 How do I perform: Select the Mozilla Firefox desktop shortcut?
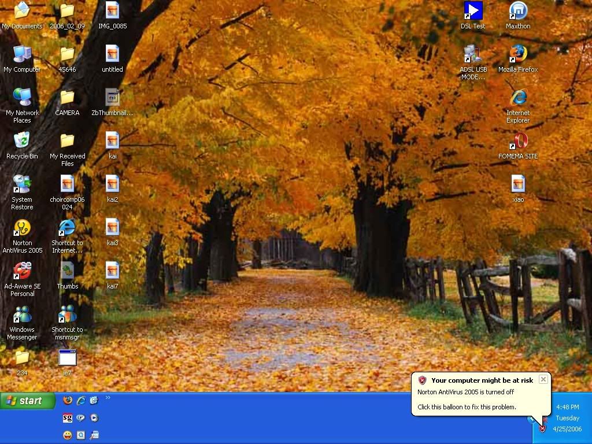tap(518, 55)
